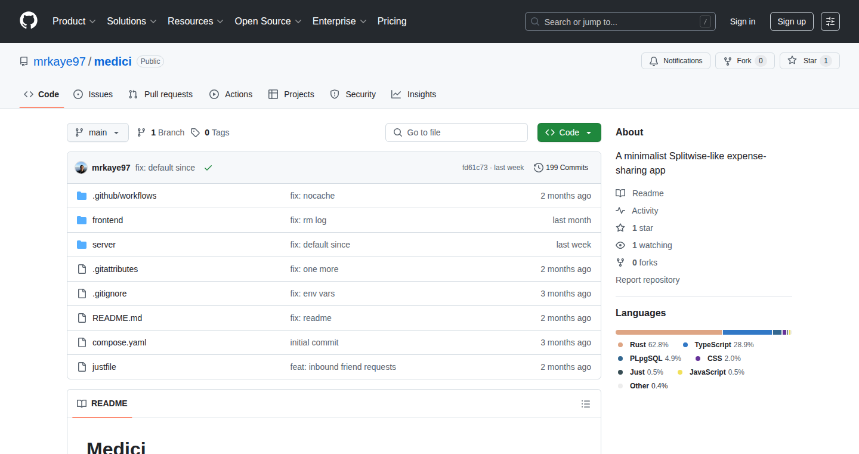
Task: Click the bell icon on Notifications button
Action: (654, 61)
